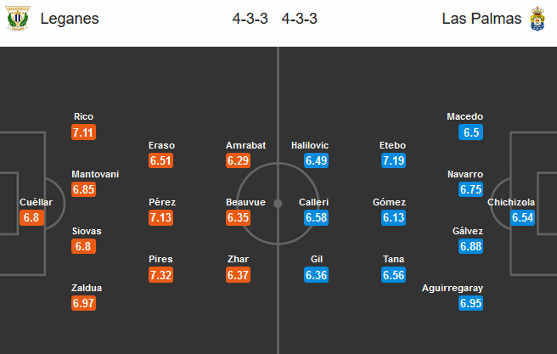
Task: Open the Las Palmas team name link
Action: click(x=481, y=19)
